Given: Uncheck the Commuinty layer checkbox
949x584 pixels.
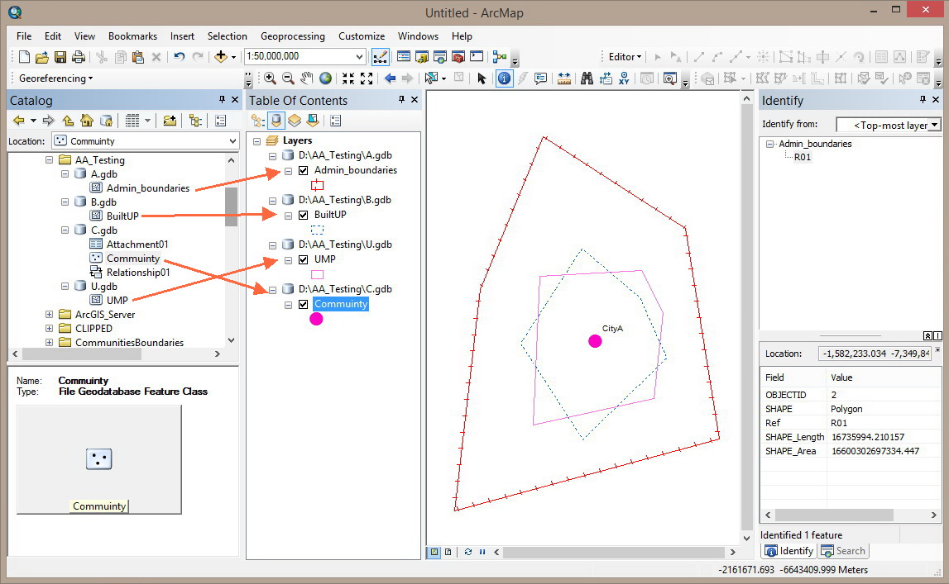Looking at the screenshot, I should click(x=303, y=304).
